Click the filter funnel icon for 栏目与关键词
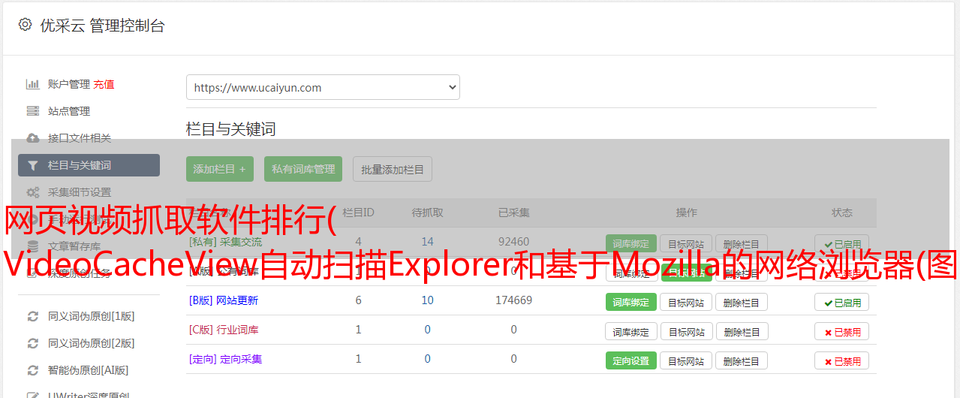This screenshot has height=398, width=960. (x=32, y=165)
